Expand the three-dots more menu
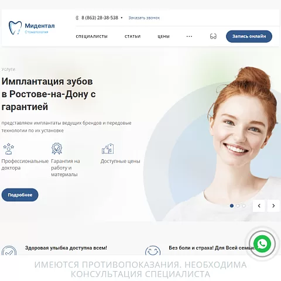This screenshot has width=281, height=281. point(189,36)
